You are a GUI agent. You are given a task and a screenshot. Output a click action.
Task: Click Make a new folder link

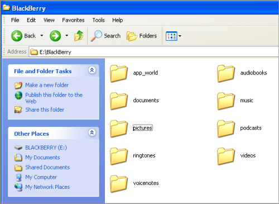(x=47, y=85)
